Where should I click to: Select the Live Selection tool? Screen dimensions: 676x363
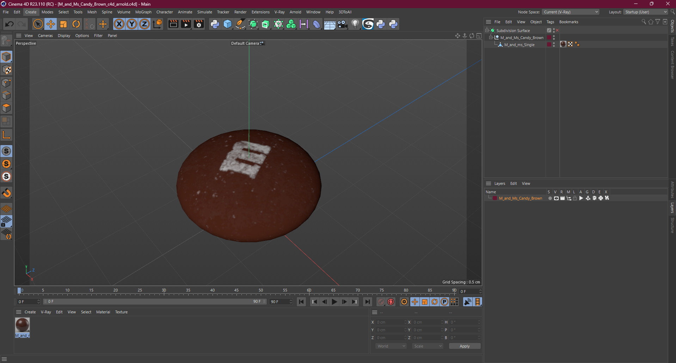[x=38, y=24]
